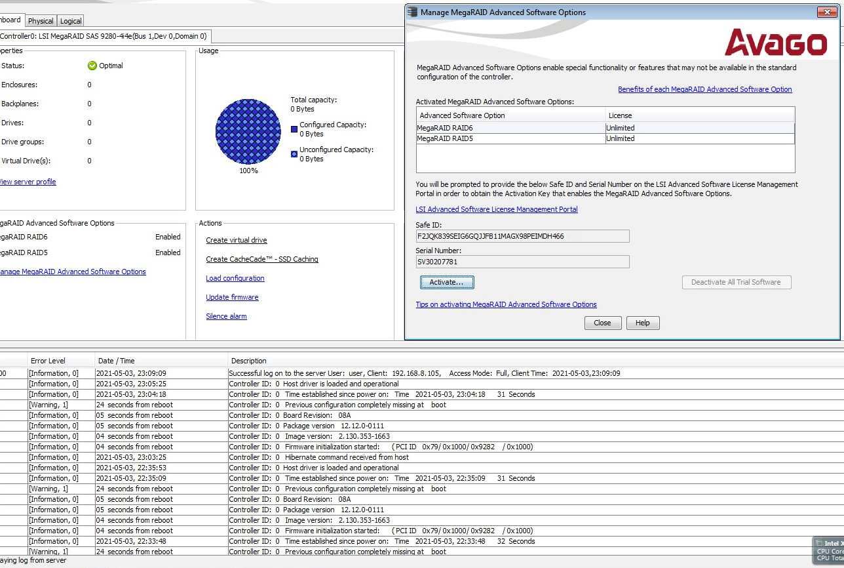Click the green Optimal status icon

coord(92,66)
